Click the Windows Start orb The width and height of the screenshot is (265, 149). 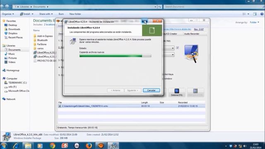(4, 146)
